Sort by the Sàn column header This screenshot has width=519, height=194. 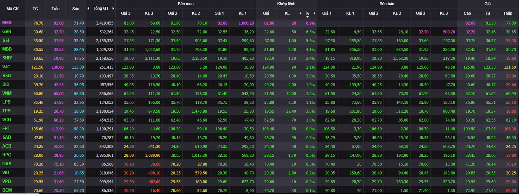pos(76,8)
